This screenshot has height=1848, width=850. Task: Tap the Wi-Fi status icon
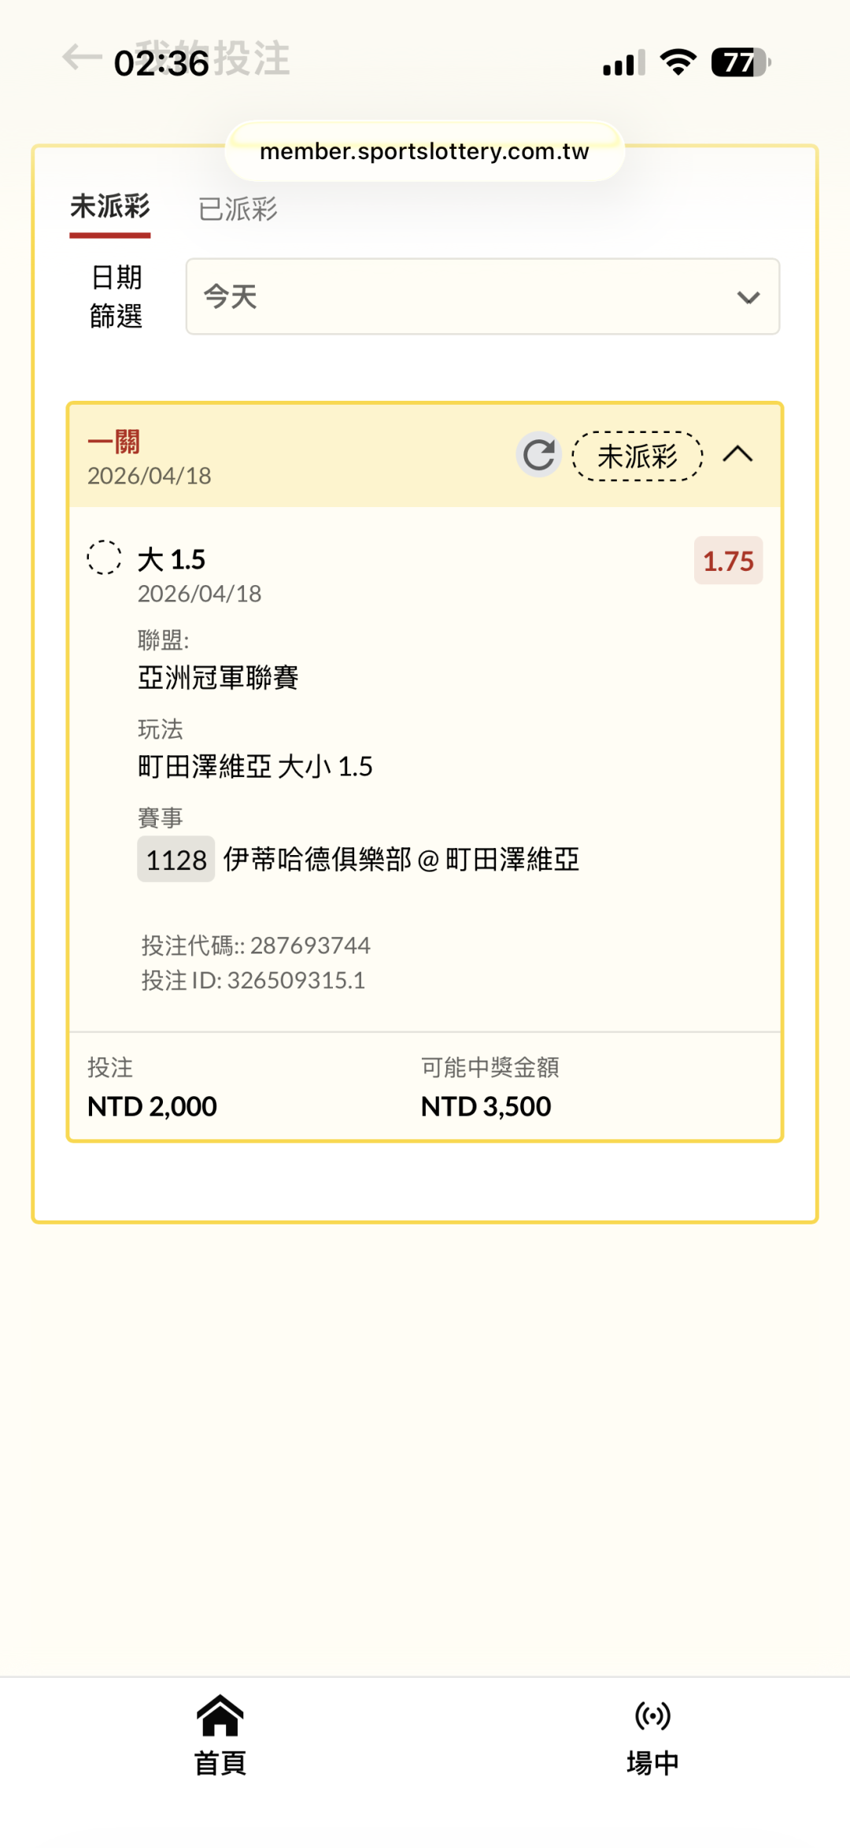(678, 62)
